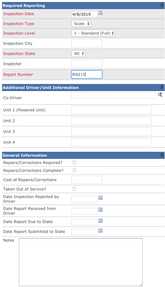The width and height of the screenshot is (165, 287).
Task: Toggle the Taken Out of Service checkbox
Action: coord(74,189)
